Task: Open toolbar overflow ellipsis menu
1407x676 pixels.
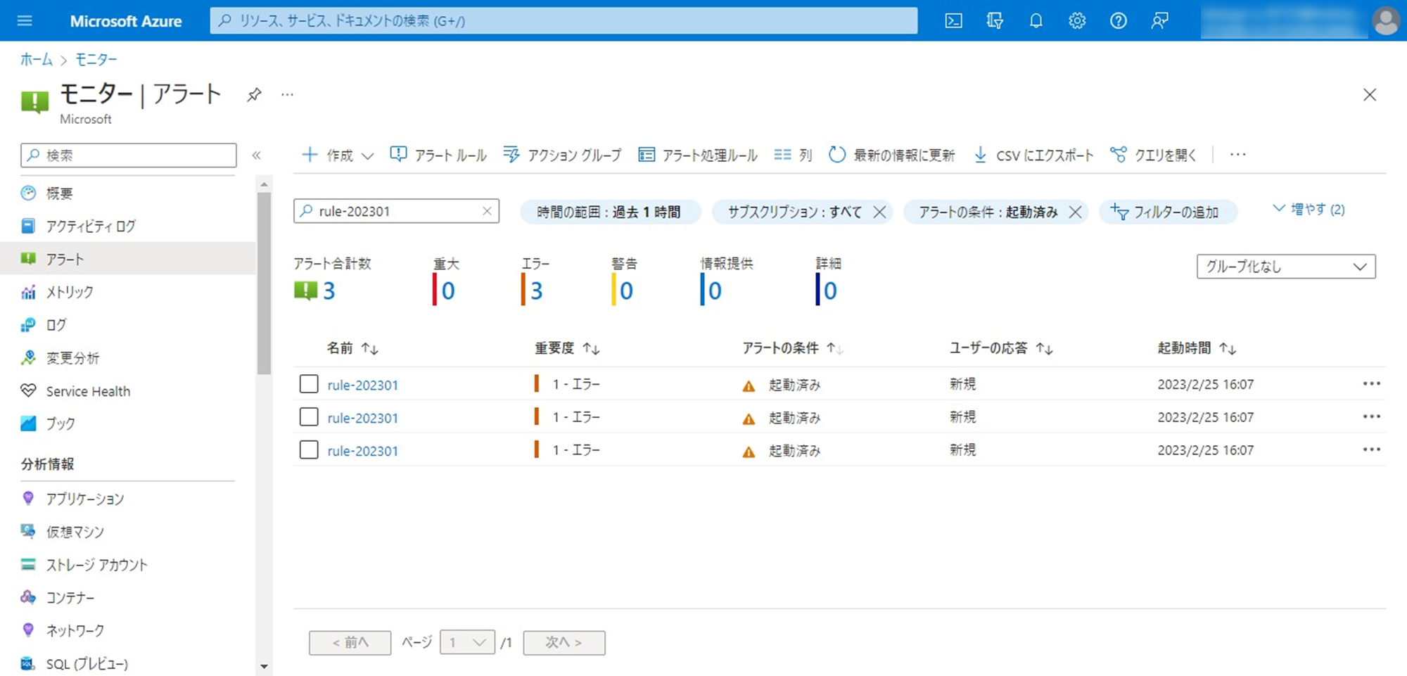Action: click(1238, 155)
